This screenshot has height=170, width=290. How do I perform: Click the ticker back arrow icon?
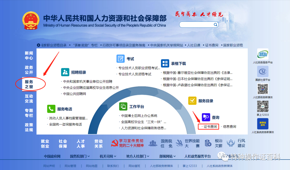38,45
